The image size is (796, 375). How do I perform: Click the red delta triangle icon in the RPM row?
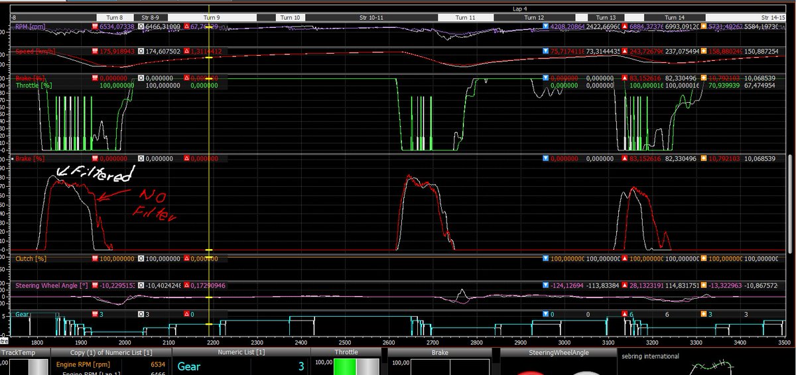(187, 27)
